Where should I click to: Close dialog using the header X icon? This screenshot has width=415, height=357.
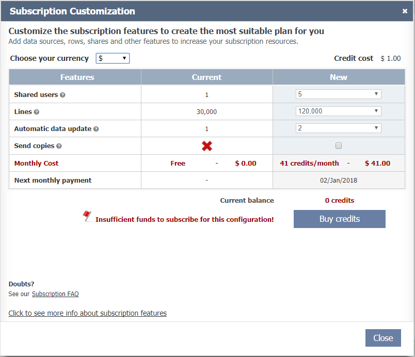click(405, 11)
